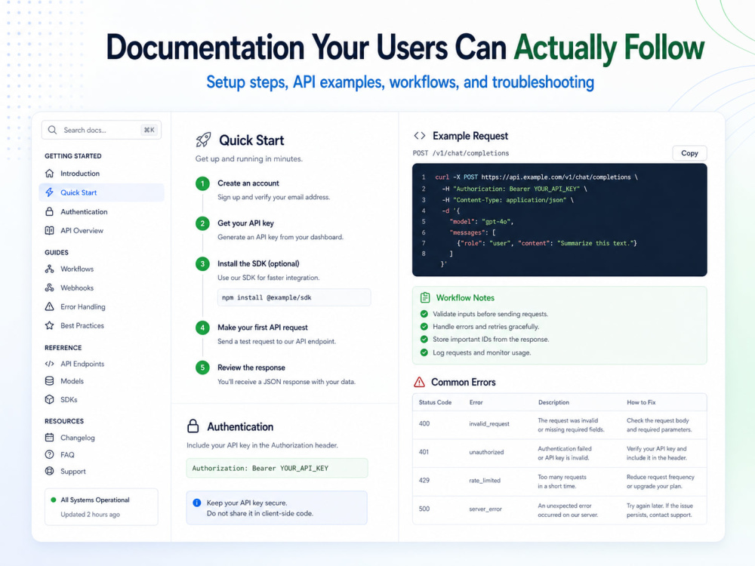Image resolution: width=755 pixels, height=566 pixels.
Task: Click the FAQ question mark icon
Action: click(x=49, y=454)
